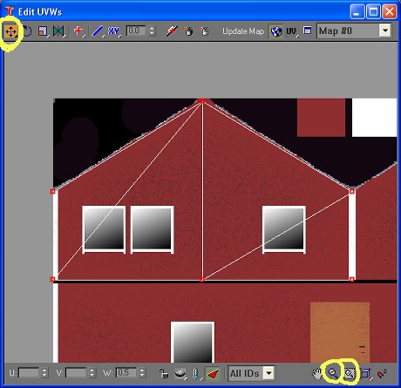Image resolution: width=401 pixels, height=388 pixels.
Task: Select the Scale tool icon
Action: coord(43,31)
